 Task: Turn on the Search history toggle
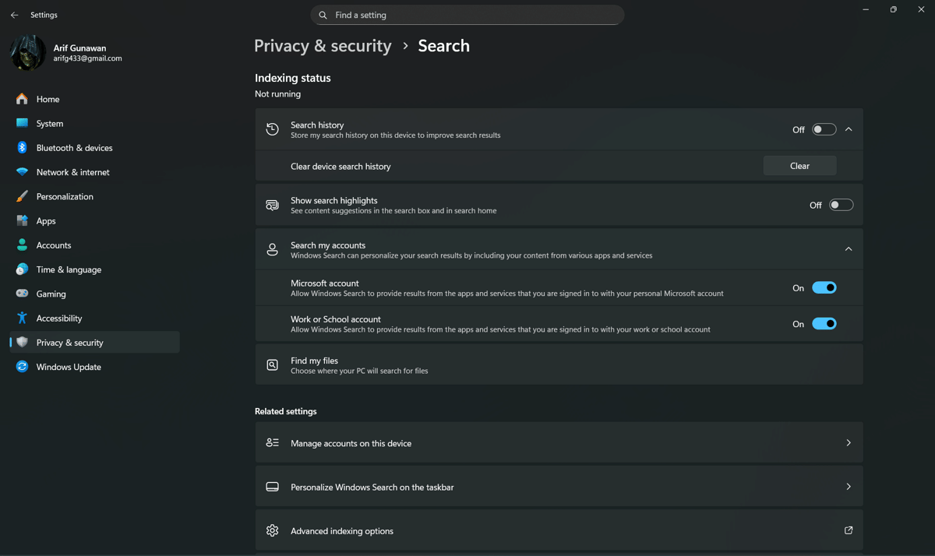pyautogui.click(x=824, y=129)
